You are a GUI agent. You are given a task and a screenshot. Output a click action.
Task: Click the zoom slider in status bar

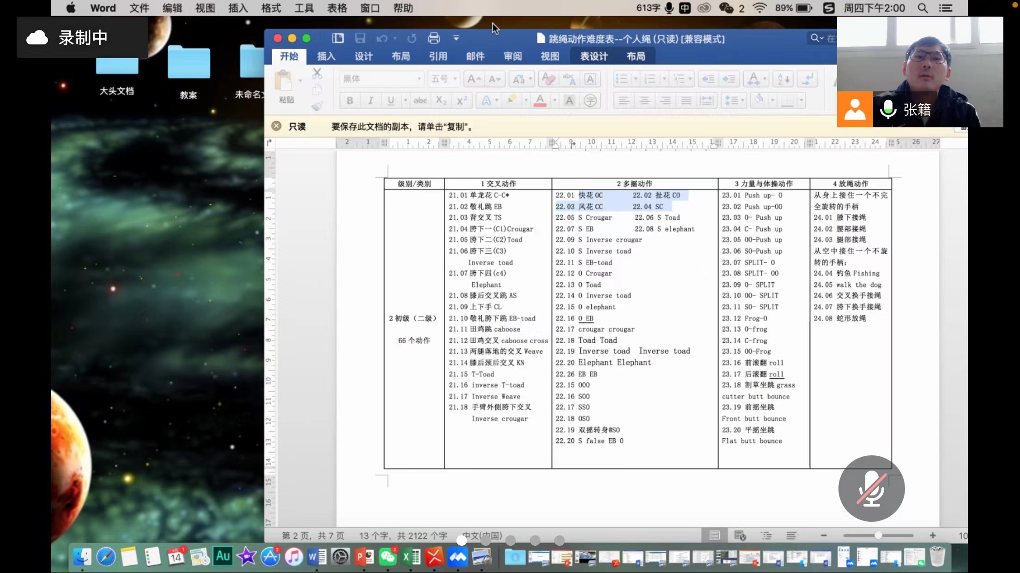click(878, 536)
